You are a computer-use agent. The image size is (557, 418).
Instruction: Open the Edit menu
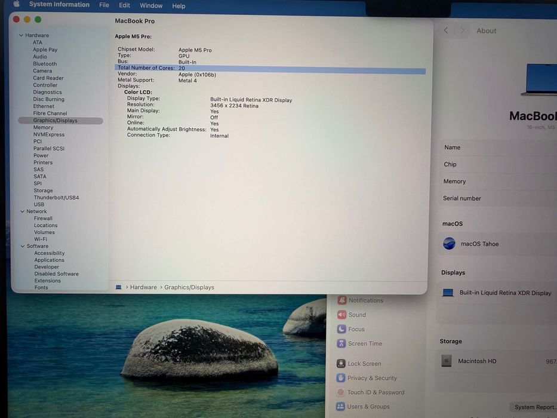(124, 5)
